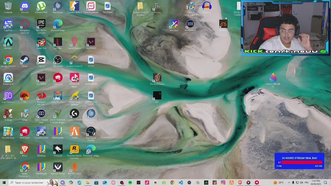Select the file named 323232434

[107, 8]
